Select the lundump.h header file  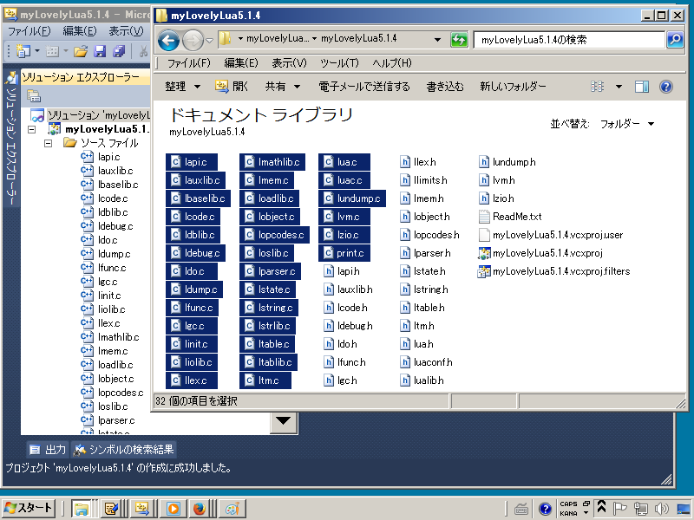(507, 162)
